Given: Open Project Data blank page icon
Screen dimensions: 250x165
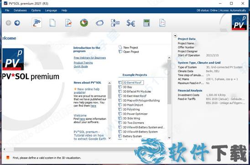Looking at the screenshot, I should tap(52, 23).
